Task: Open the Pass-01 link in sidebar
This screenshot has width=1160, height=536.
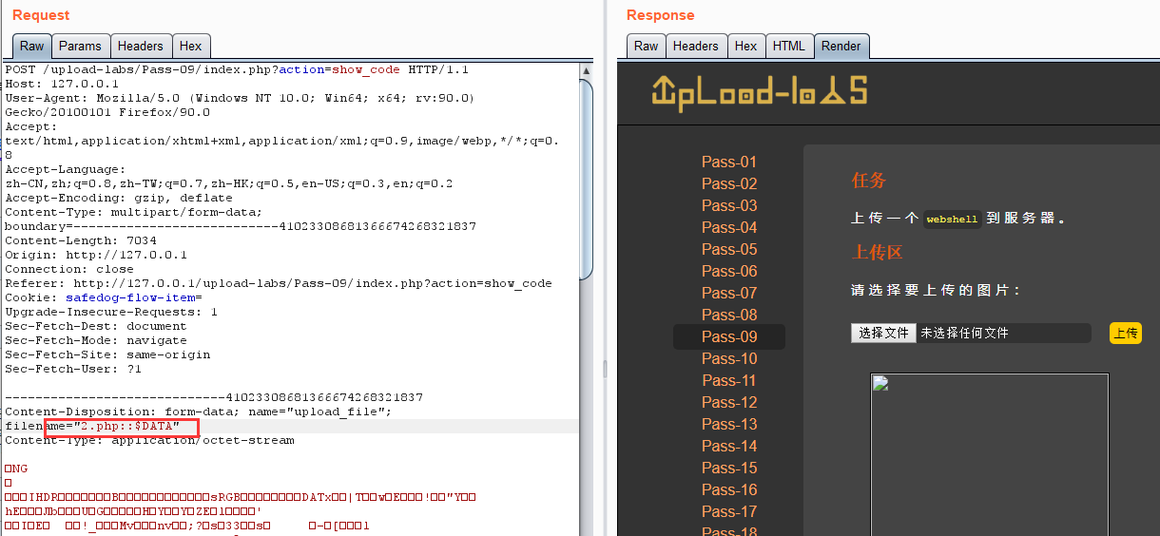Action: coord(729,162)
